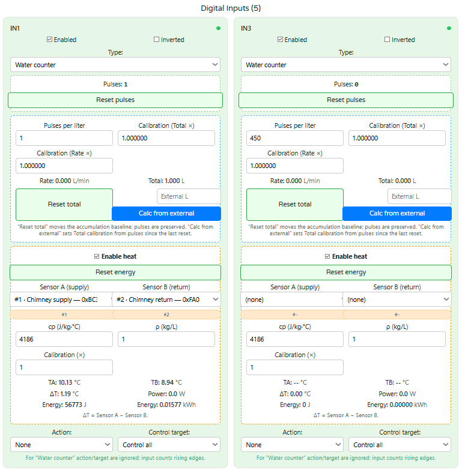462x470 pixels.
Task: Click IN3 Pulses: 0 readout
Action: [346, 84]
